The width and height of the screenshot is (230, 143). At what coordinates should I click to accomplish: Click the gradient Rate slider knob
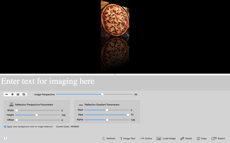[128, 115]
